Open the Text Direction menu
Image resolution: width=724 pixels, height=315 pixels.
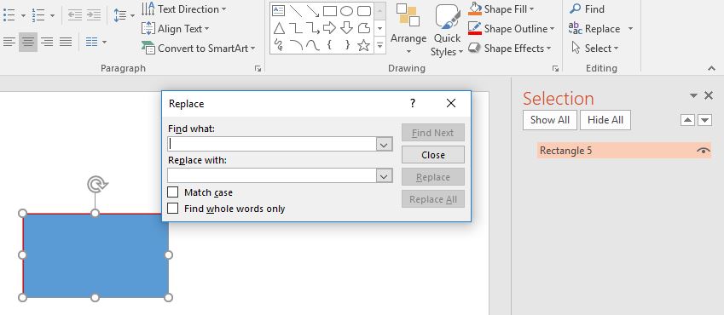tap(184, 9)
